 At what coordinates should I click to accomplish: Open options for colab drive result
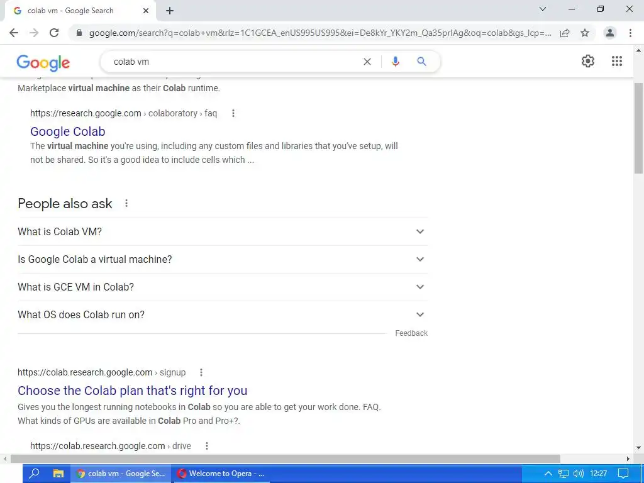coord(206,446)
